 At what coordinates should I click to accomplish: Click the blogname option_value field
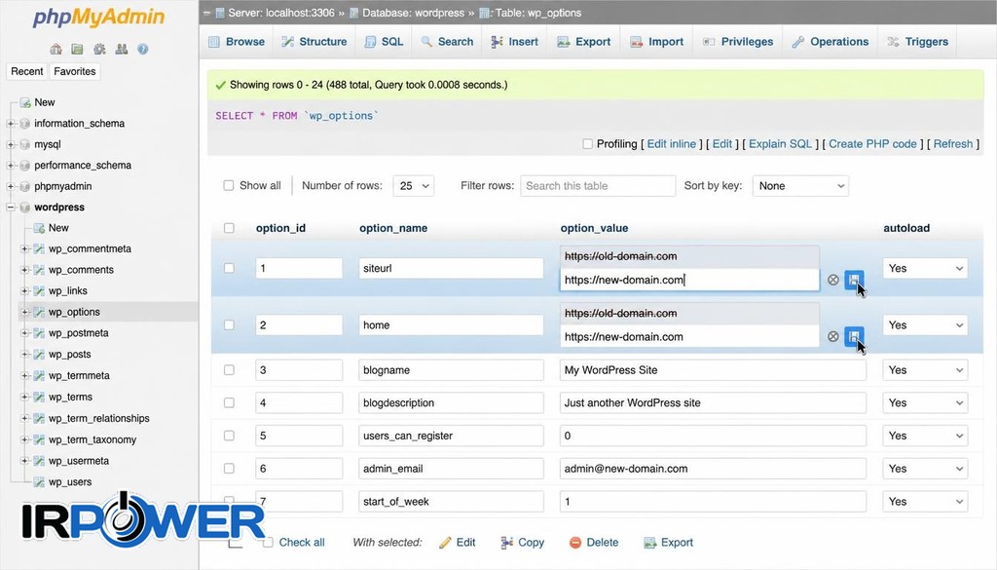(x=713, y=370)
